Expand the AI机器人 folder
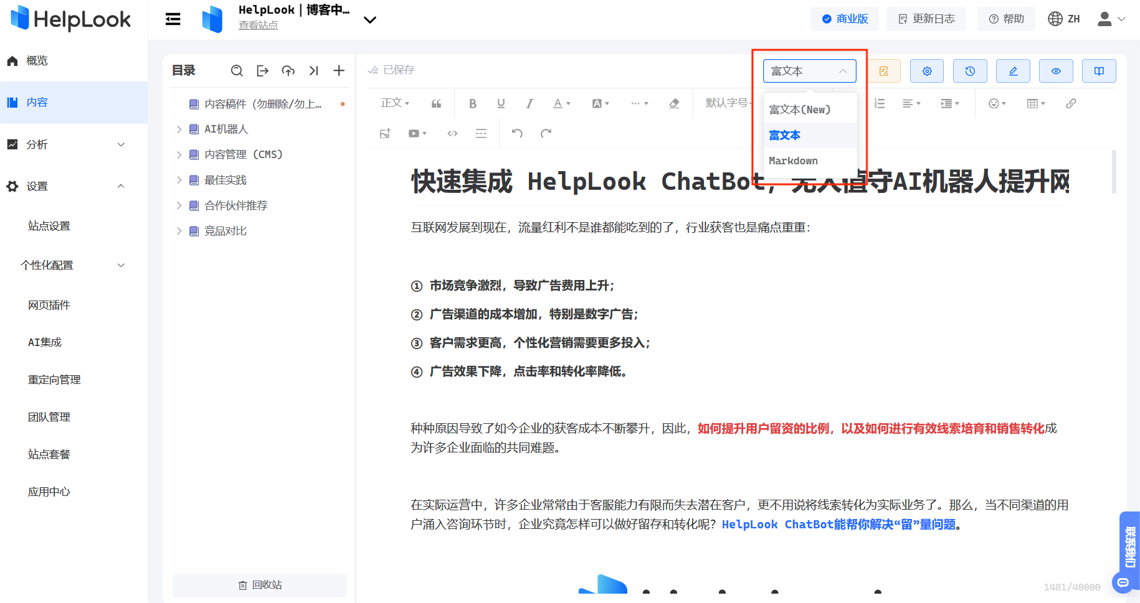The width and height of the screenshot is (1140, 603). click(x=179, y=129)
